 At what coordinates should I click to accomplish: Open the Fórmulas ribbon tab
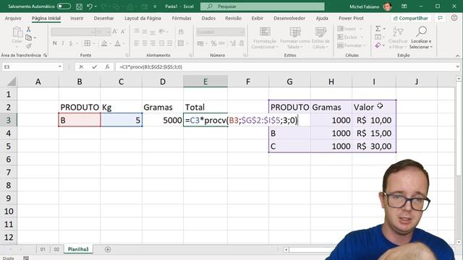[182, 18]
